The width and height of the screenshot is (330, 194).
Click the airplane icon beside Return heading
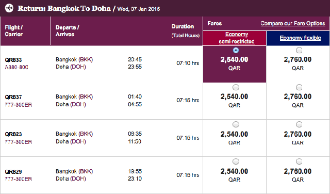(x=9, y=8)
